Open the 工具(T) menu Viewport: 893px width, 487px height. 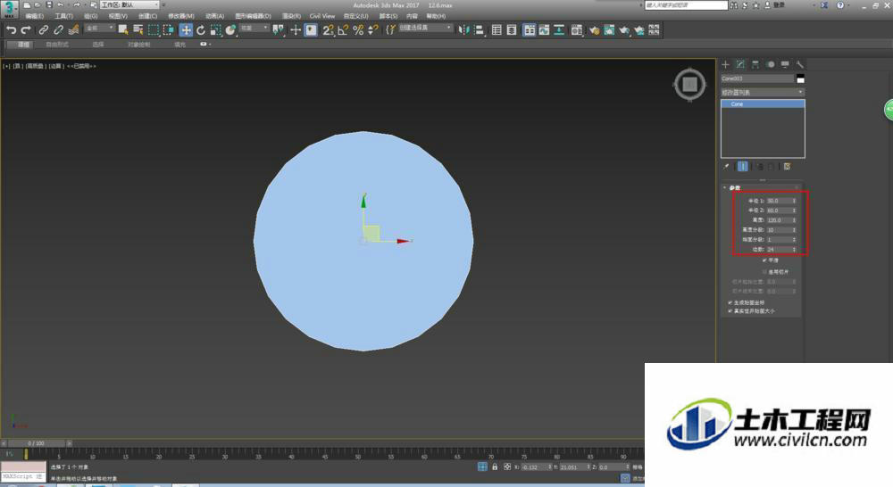tap(63, 16)
